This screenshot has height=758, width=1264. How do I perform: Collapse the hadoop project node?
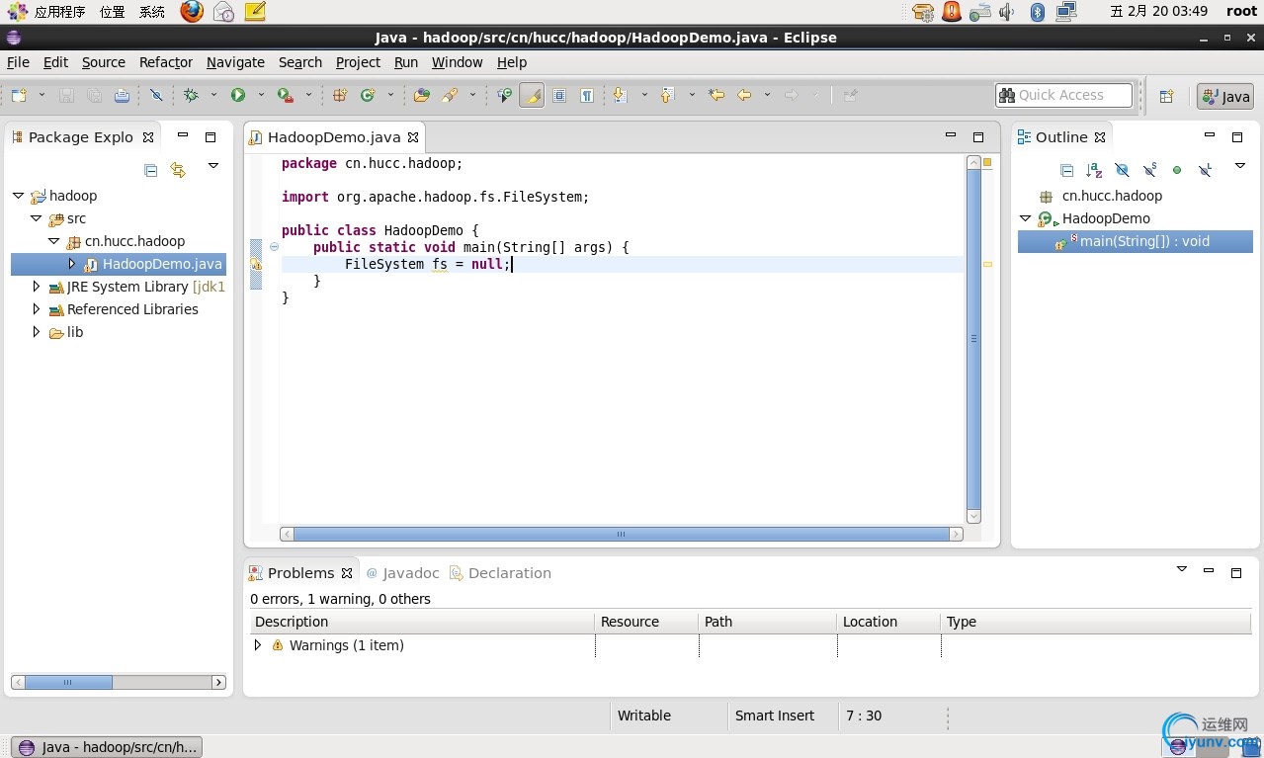18,196
